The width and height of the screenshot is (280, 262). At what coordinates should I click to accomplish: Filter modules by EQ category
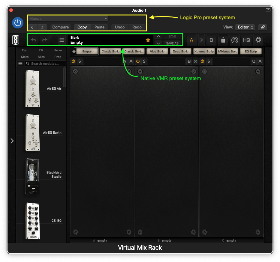pyautogui.click(x=41, y=50)
